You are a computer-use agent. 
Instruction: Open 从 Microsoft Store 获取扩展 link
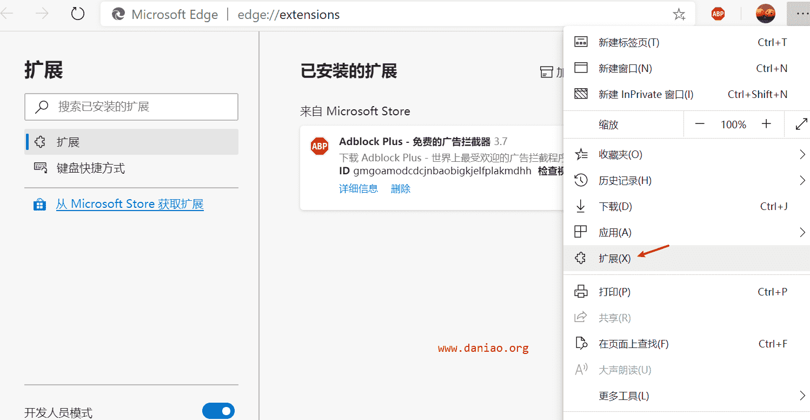tap(130, 204)
